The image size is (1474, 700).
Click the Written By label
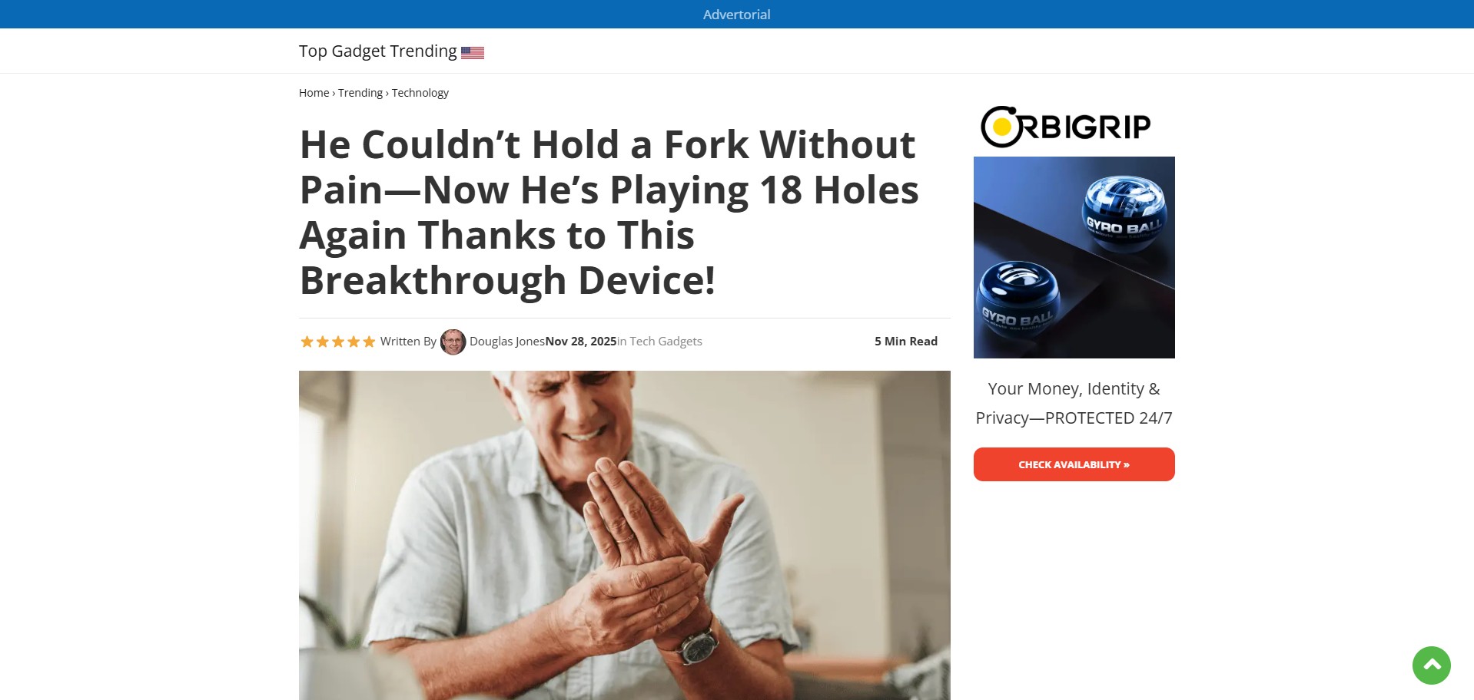[x=408, y=342]
